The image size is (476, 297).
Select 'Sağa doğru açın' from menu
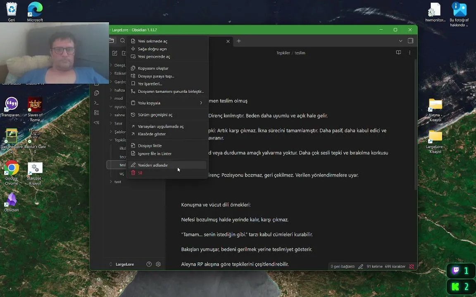[168, 49]
